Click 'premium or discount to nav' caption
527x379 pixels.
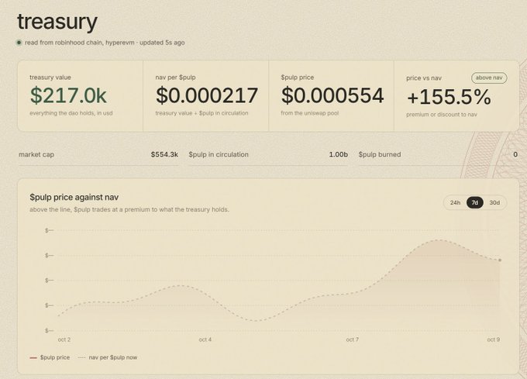pyautogui.click(x=441, y=115)
